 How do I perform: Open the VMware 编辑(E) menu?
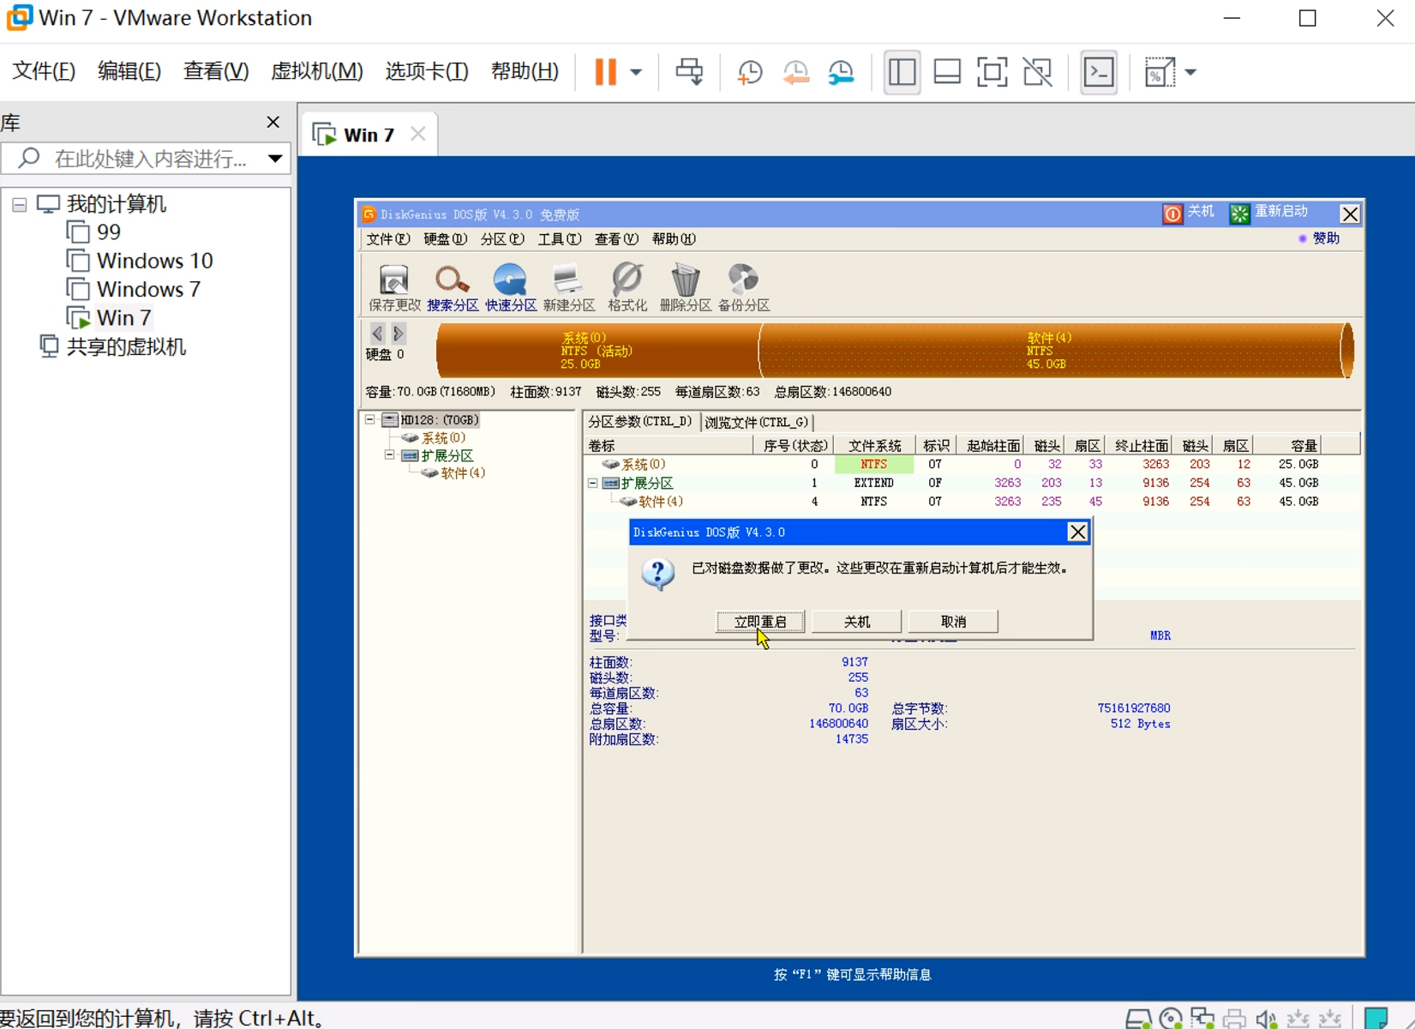(x=129, y=71)
